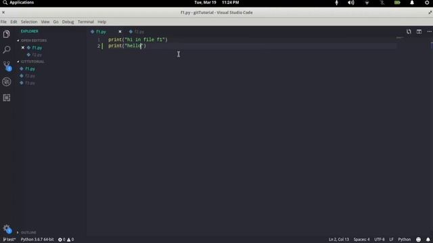The width and height of the screenshot is (433, 243).
Task: Click the minimap on editor right
Action: coord(400,38)
